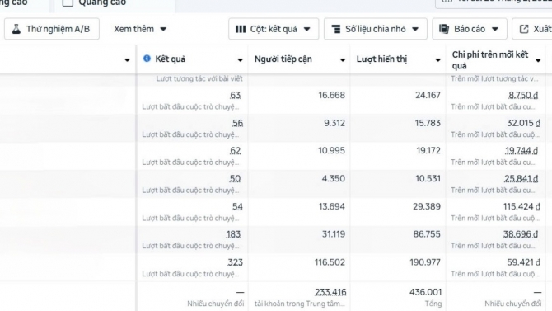
Task: Click the reach value 31.119
Action: [x=334, y=234]
